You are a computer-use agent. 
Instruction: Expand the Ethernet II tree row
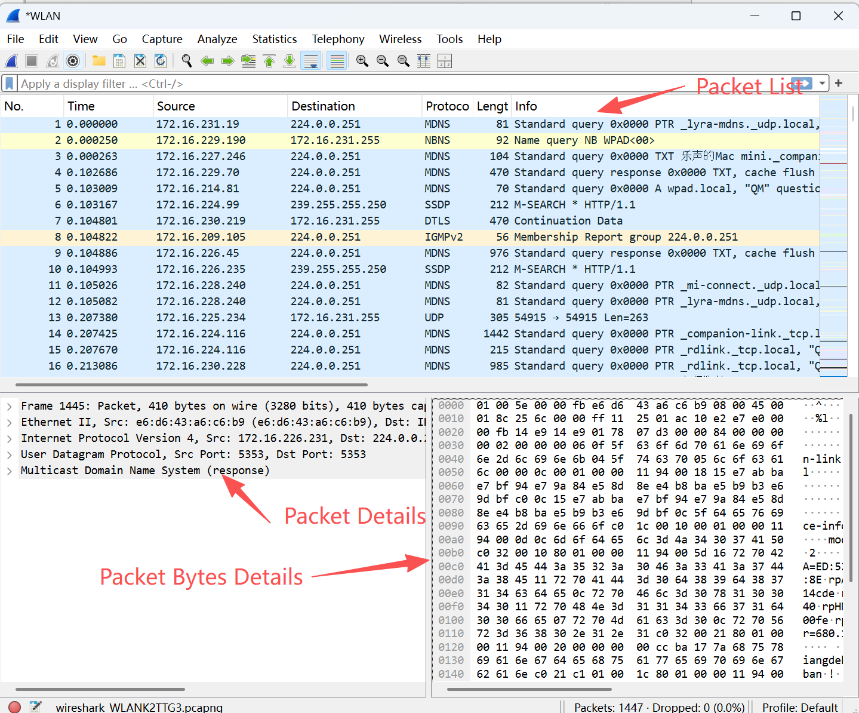pos(10,422)
